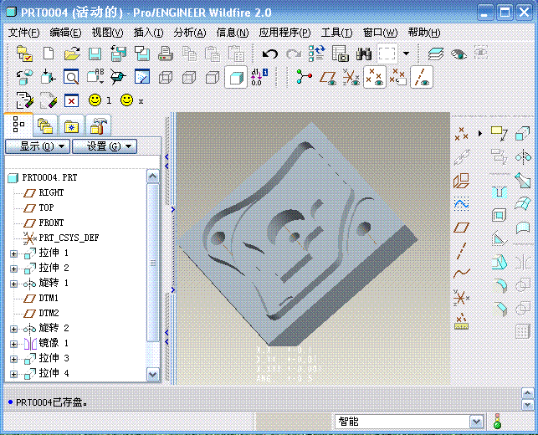
Task: Expand the 拉伸 3 feature node
Action: pyautogui.click(x=13, y=359)
